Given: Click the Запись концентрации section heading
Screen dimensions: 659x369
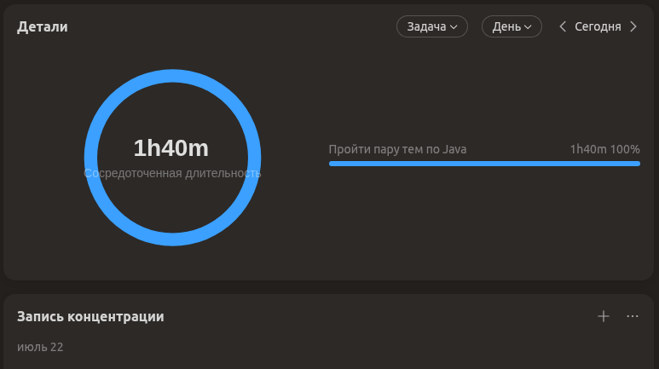Looking at the screenshot, I should 90,316.
